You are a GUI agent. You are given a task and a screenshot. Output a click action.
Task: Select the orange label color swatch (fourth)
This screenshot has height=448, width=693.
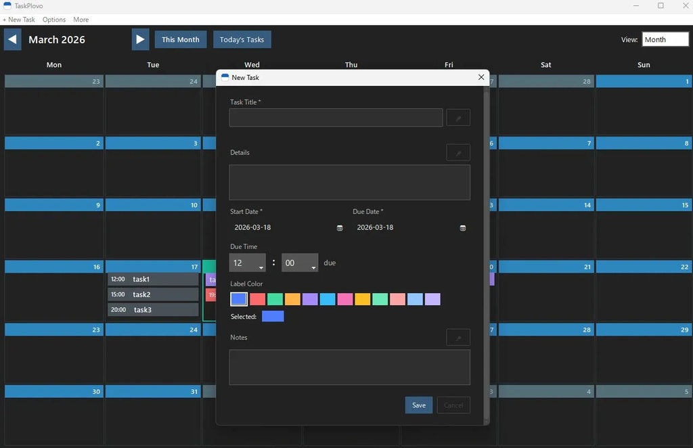tap(292, 299)
